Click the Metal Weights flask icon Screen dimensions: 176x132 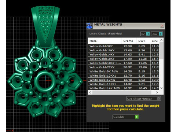(89, 26)
